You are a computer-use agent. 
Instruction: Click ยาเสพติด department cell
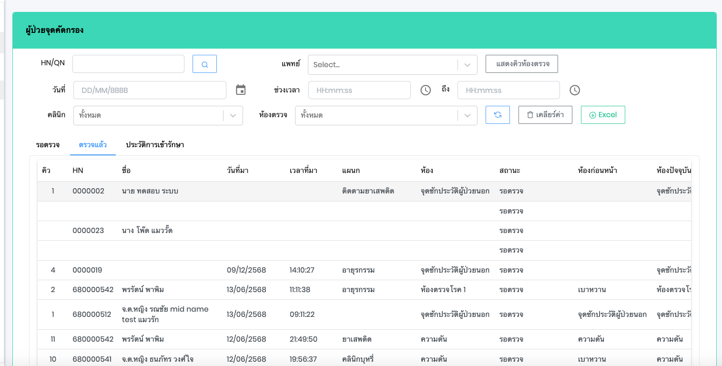click(x=357, y=339)
